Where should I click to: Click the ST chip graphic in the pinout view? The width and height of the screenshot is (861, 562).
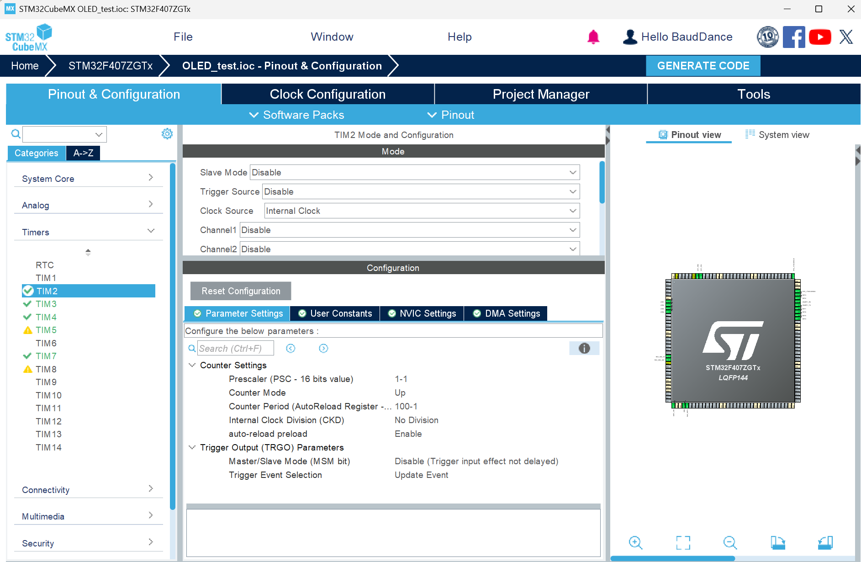[733, 341]
